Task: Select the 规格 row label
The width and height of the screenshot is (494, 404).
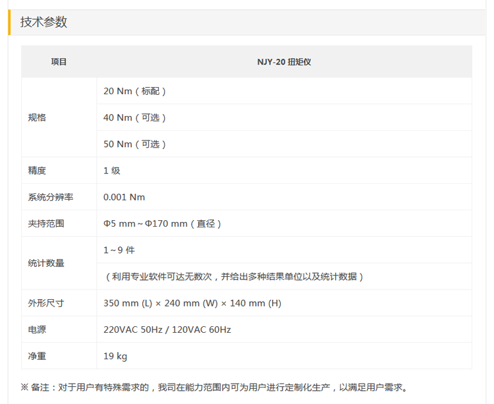Action: point(37,117)
